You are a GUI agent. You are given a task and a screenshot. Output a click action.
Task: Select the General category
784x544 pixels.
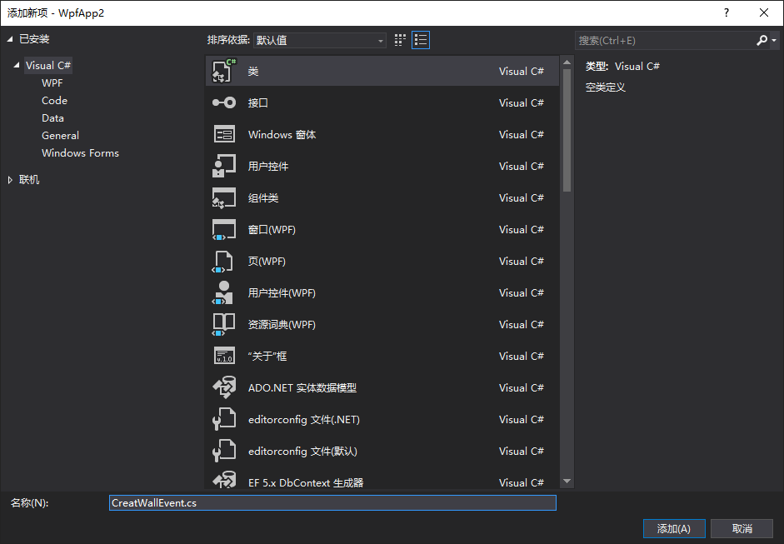point(60,136)
